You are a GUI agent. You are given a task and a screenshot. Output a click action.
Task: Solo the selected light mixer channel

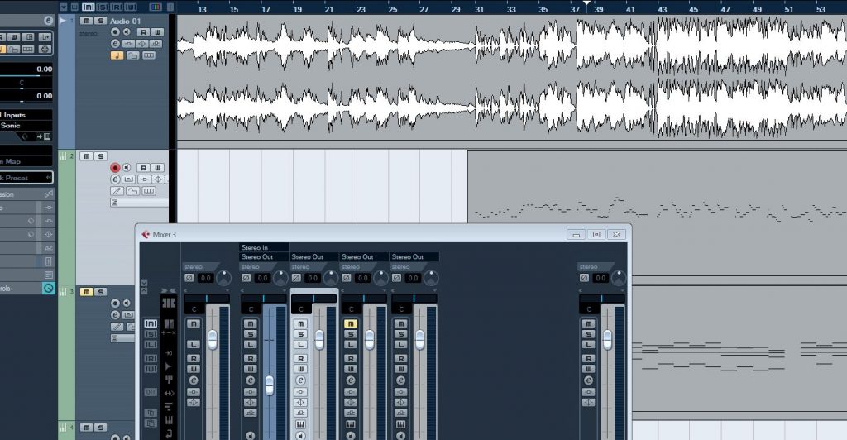point(300,334)
